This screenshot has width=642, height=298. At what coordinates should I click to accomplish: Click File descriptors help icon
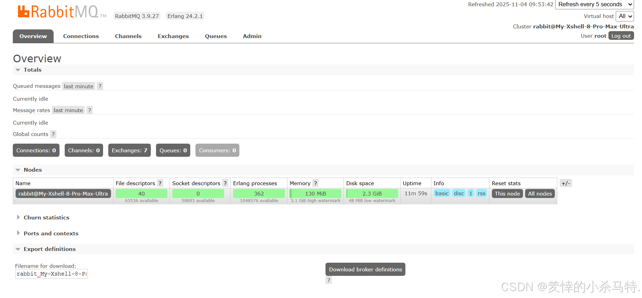160,183
